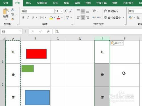Expand underline style dropdown arrow
Screen dimensions: 142x106
tap(36, 18)
